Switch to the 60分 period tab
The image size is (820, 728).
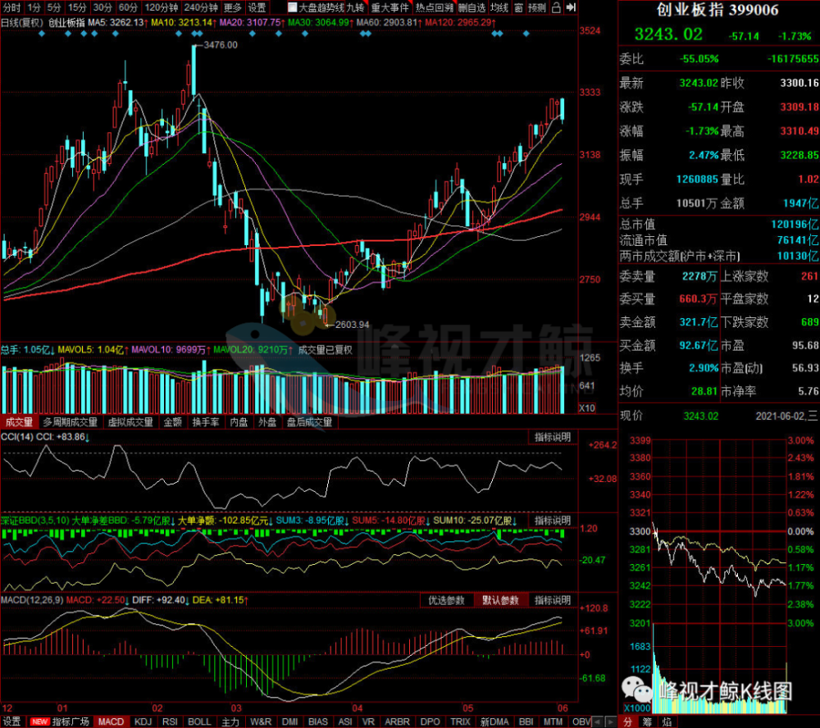tap(128, 7)
